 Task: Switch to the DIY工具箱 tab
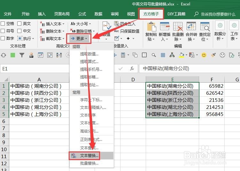176,14
